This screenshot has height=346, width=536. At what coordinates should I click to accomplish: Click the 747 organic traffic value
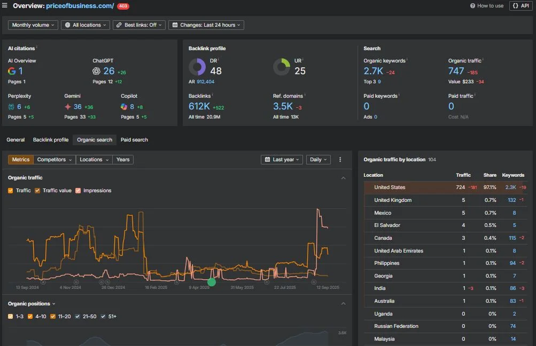(456, 70)
